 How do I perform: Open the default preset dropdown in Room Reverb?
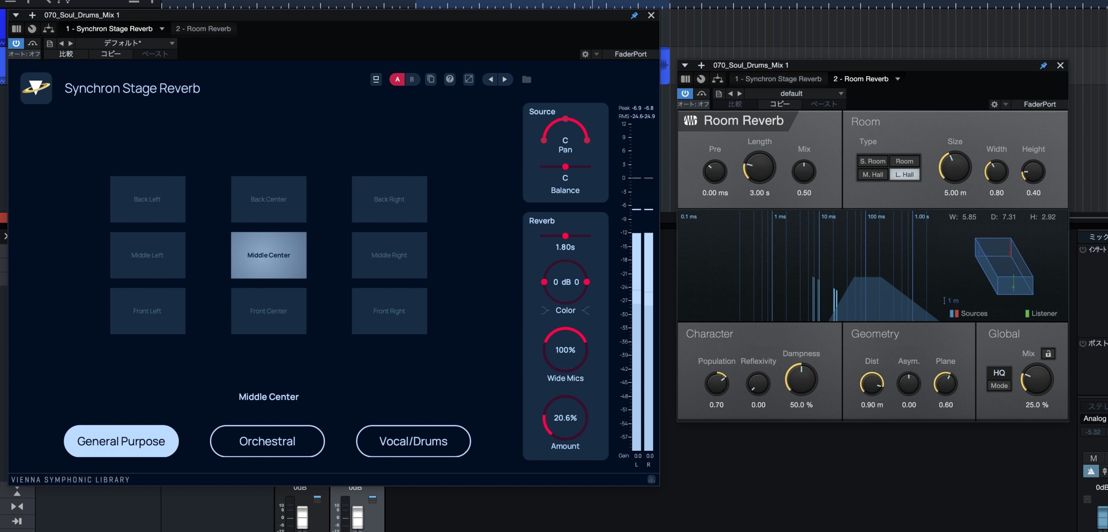point(795,93)
